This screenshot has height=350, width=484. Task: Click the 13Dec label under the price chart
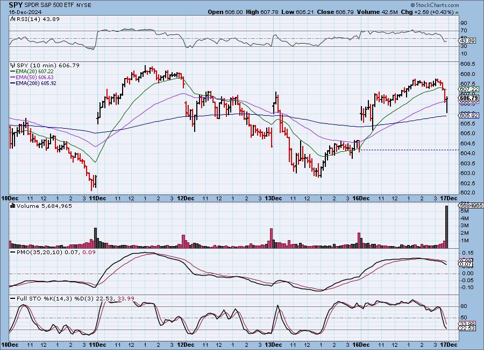pos(273,198)
